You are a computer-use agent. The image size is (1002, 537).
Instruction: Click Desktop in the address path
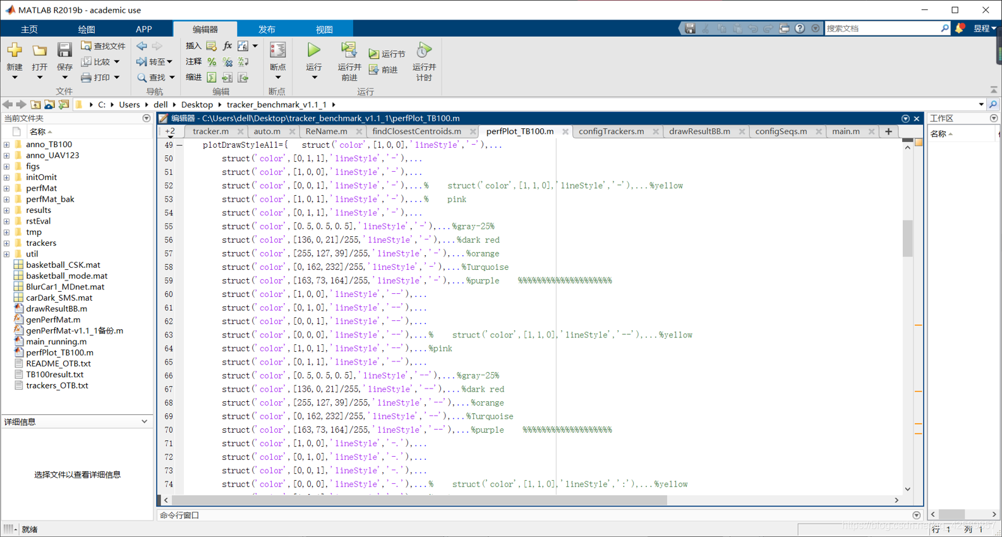pos(197,105)
